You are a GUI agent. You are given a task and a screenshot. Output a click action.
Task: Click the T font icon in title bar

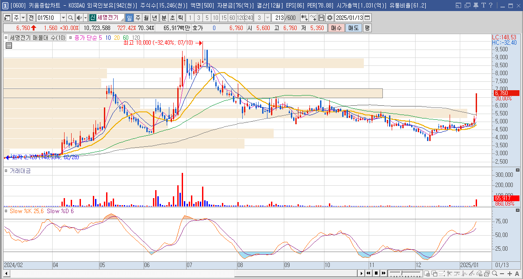[x=483, y=5]
